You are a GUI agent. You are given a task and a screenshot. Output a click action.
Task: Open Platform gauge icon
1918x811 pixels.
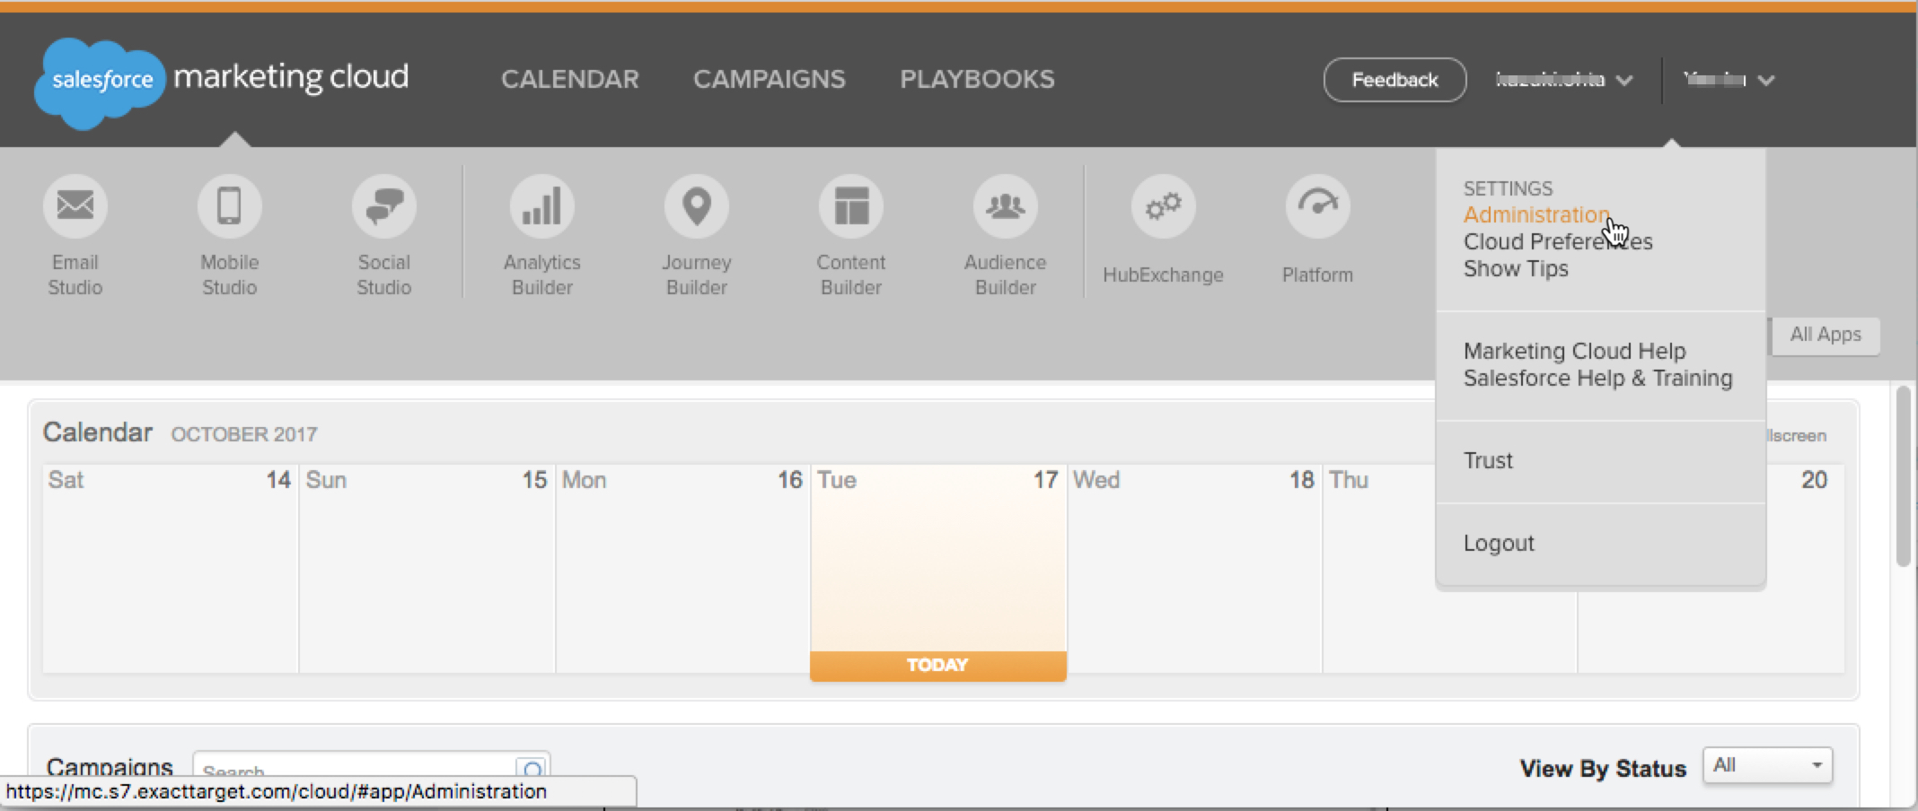pyautogui.click(x=1317, y=206)
